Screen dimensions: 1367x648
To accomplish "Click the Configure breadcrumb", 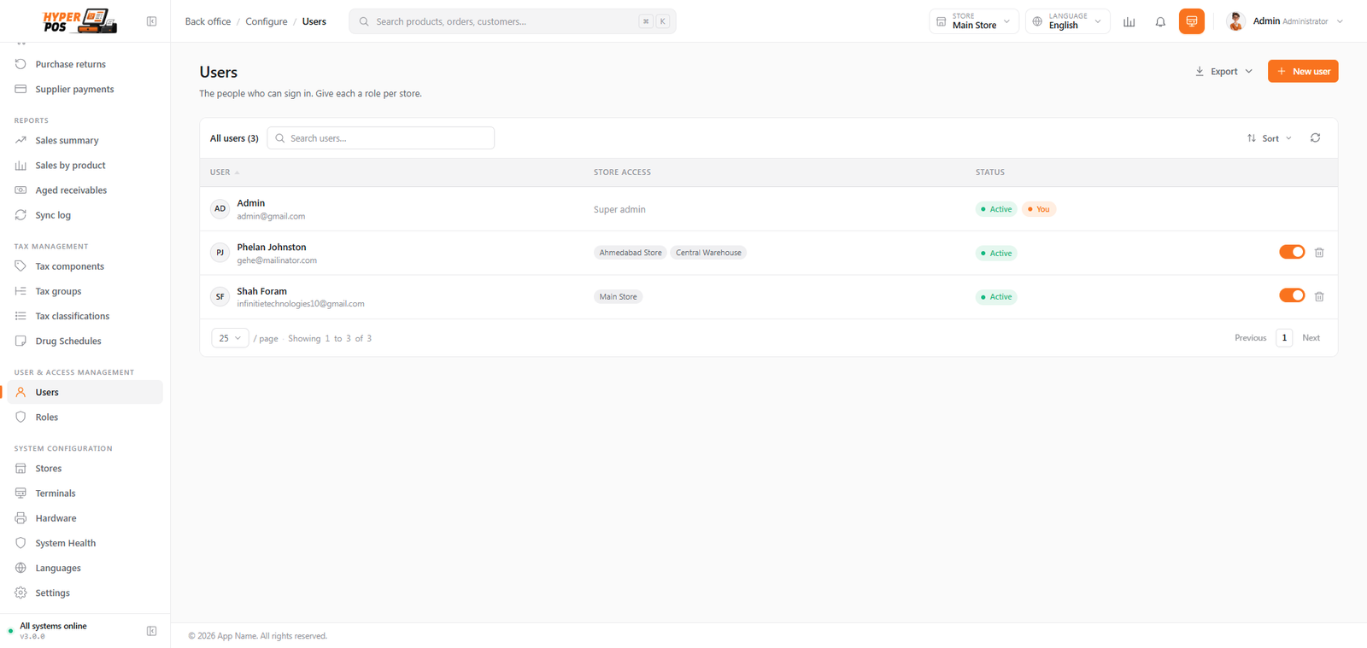I will coord(267,21).
